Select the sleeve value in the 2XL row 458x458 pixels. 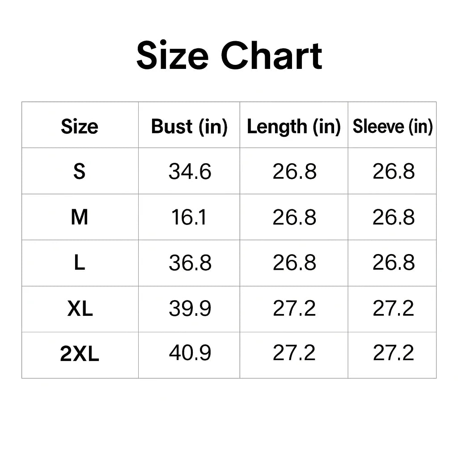[x=393, y=354]
